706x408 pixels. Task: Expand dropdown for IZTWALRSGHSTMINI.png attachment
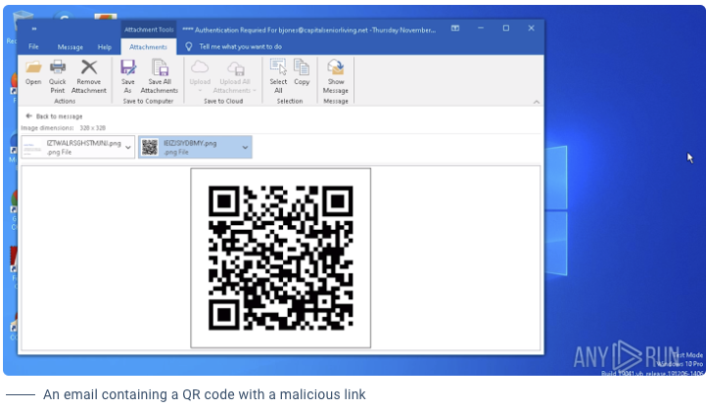(x=129, y=147)
